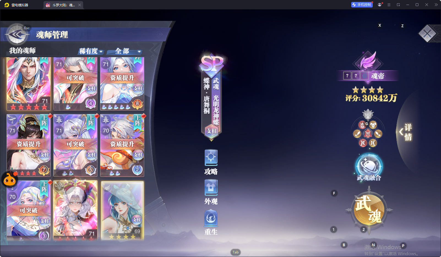
Task: Open the 重生 rebirth icon
Action: tap(211, 223)
